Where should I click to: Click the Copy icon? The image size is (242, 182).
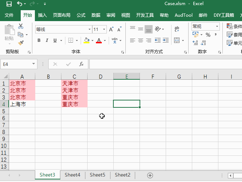[x=20, y=35]
